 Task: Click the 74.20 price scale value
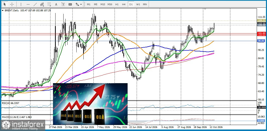[x=261, y=75]
